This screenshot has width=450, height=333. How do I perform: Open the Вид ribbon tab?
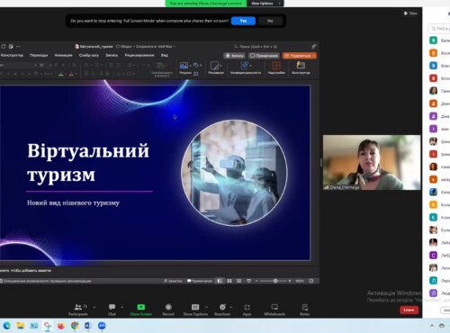point(165,55)
